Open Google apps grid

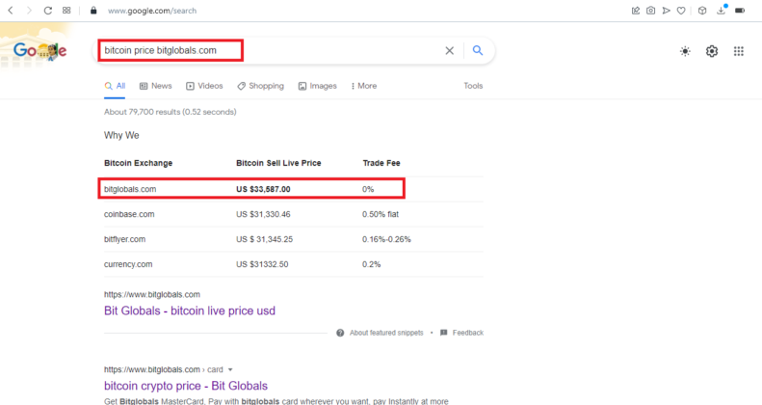[739, 51]
